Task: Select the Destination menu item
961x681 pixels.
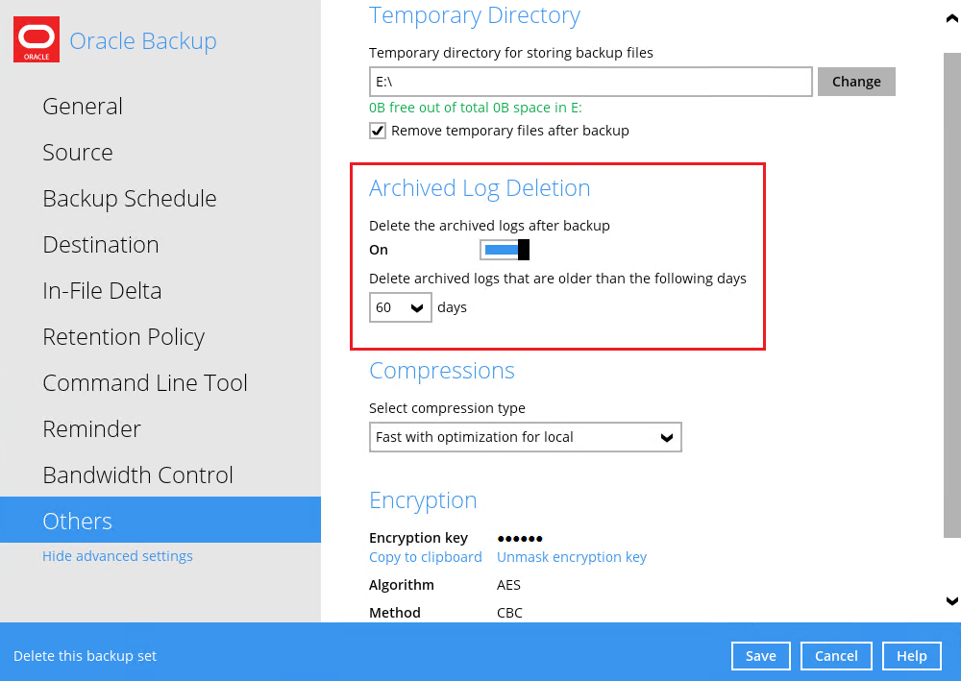Action: [x=101, y=245]
